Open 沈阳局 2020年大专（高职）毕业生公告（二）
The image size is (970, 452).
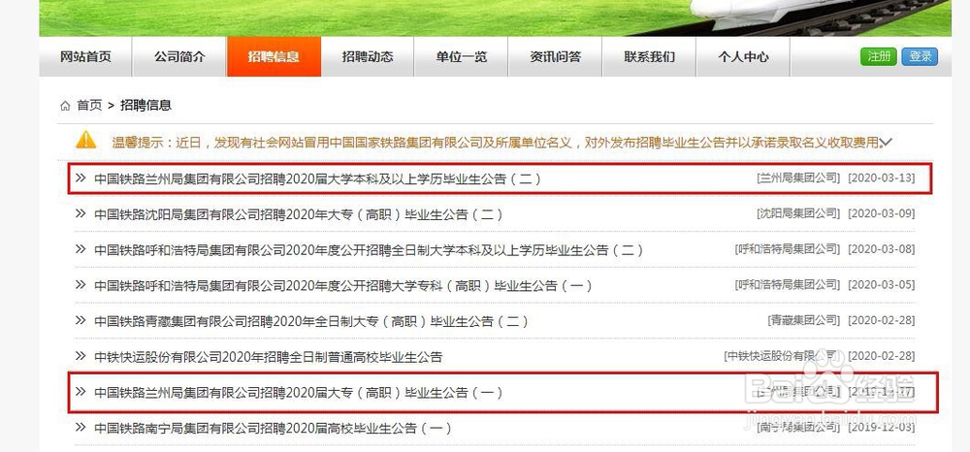point(298,214)
